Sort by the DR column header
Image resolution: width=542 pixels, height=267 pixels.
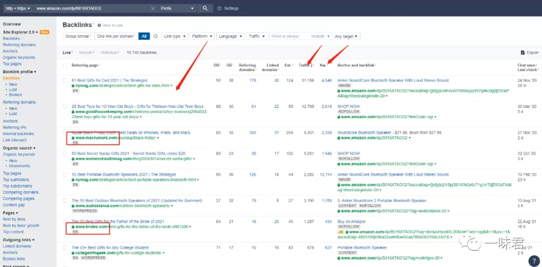point(217,65)
